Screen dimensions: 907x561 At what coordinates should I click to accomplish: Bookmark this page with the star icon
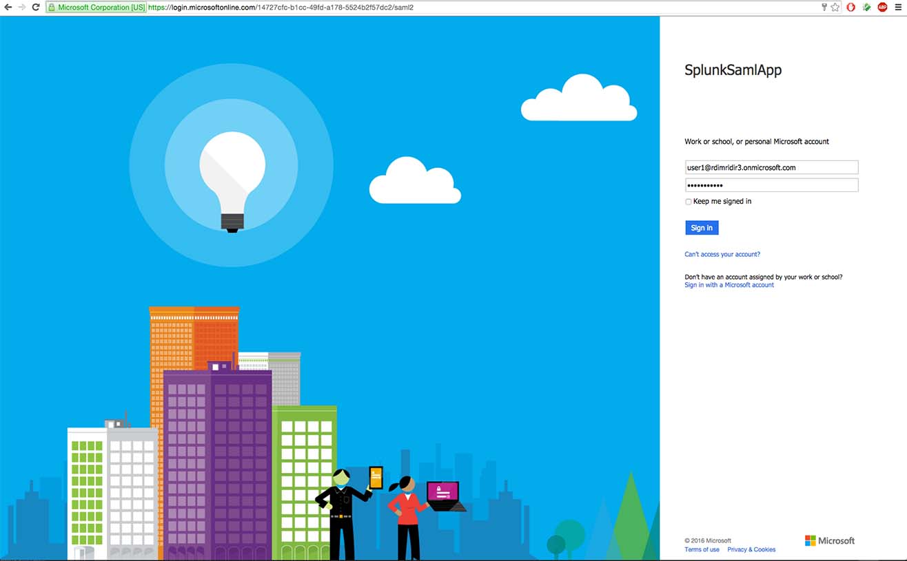coord(835,7)
